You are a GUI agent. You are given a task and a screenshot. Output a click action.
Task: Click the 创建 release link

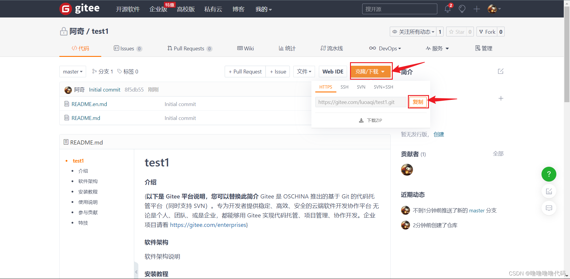(439, 134)
